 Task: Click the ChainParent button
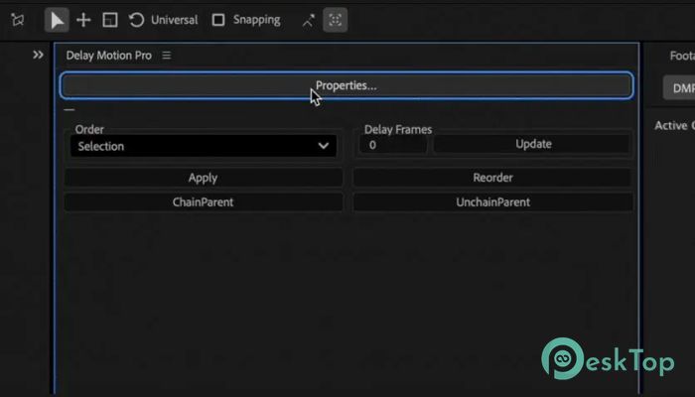tap(204, 202)
